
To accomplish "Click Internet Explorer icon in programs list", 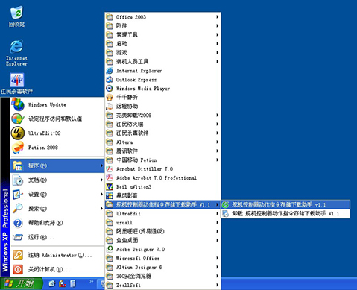I will pyautogui.click(x=110, y=71).
